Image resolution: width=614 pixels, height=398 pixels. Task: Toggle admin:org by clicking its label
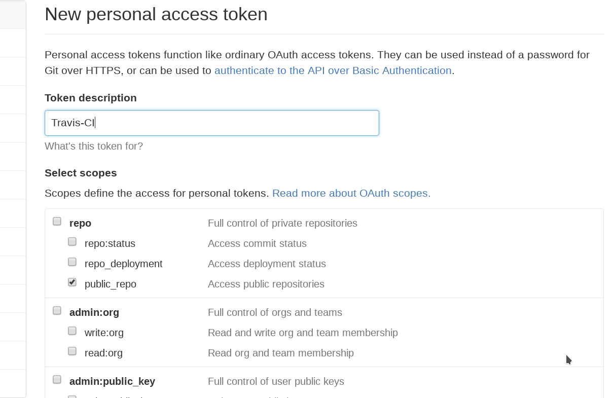coord(94,312)
